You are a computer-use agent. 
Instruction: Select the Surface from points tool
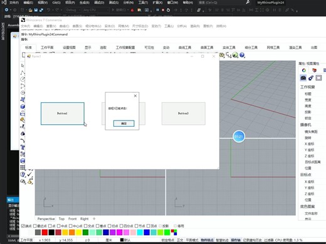pyautogui.click(x=23, y=100)
